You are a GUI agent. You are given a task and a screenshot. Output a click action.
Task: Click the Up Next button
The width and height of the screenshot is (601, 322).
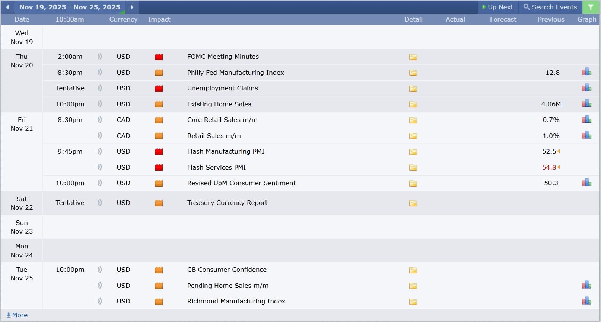pos(497,7)
